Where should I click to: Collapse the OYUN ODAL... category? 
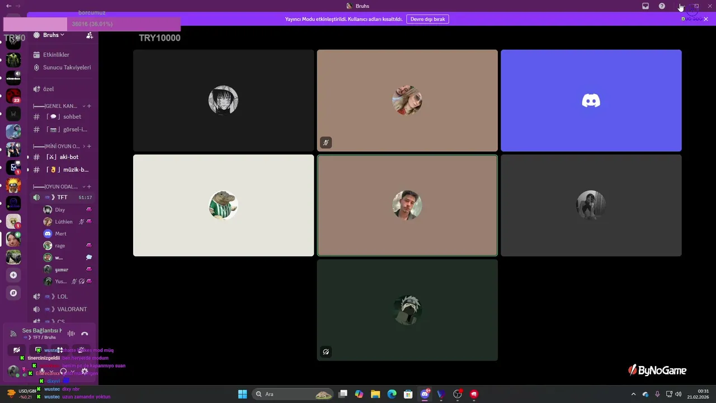click(x=59, y=186)
